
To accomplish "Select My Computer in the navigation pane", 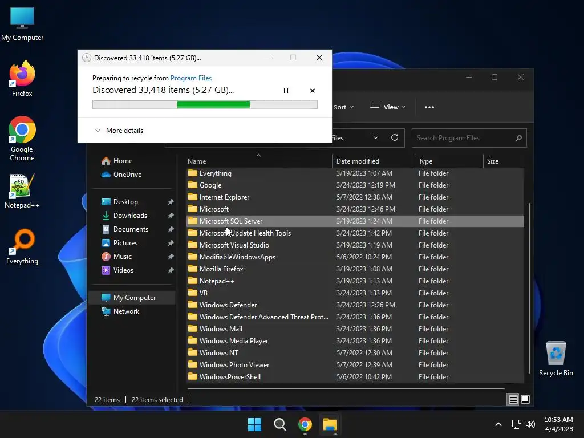I will point(132,298).
